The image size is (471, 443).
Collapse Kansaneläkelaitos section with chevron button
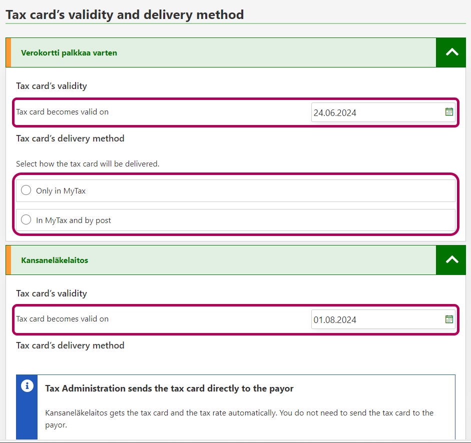451,260
